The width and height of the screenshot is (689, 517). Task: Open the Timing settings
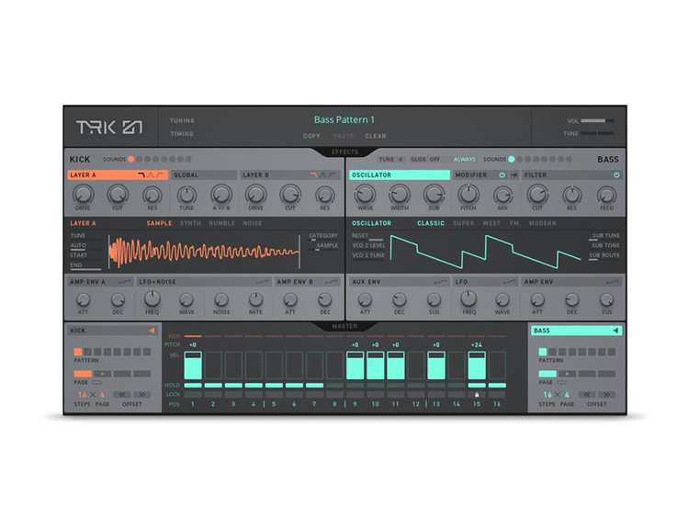coord(182,134)
